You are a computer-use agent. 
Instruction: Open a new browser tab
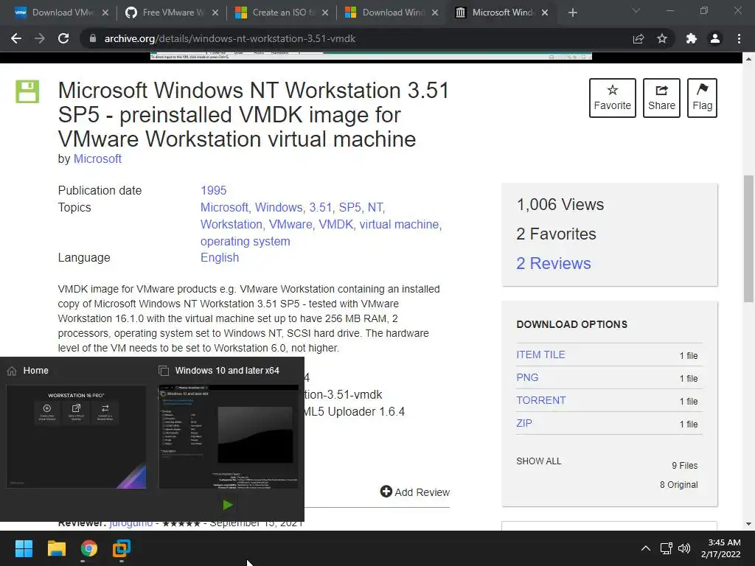(572, 13)
